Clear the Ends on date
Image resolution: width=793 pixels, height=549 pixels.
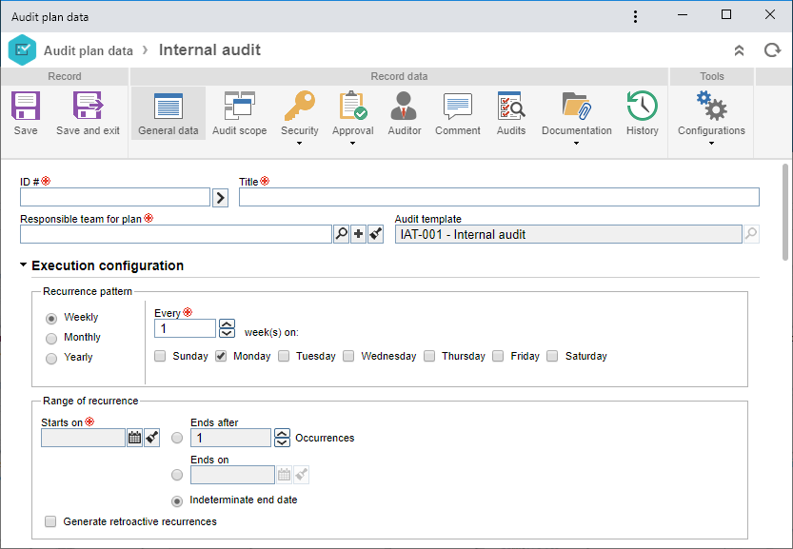pos(302,475)
